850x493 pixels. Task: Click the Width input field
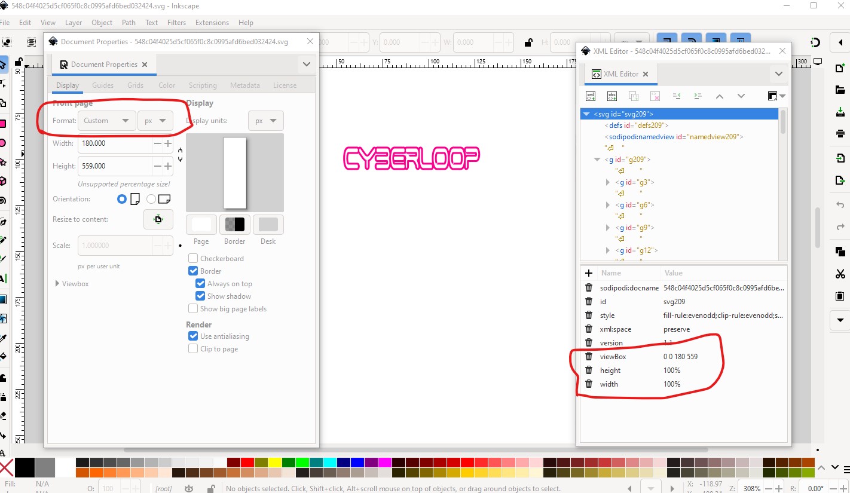tap(115, 143)
